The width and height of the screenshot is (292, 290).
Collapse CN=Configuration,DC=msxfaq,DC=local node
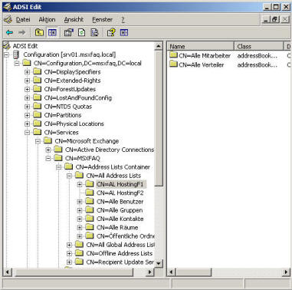pos(17,63)
